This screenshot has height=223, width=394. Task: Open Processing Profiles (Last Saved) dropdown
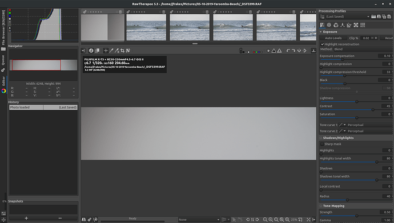(x=348, y=16)
